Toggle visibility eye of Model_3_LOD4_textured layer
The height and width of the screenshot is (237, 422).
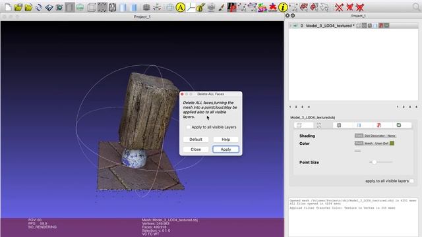click(295, 26)
